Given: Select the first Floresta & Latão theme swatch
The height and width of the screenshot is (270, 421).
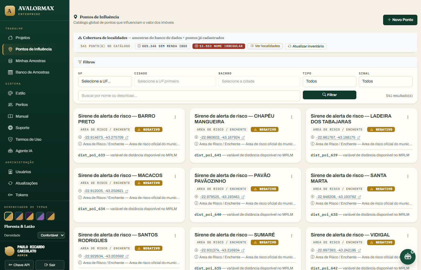Looking at the screenshot, I should pyautogui.click(x=8, y=216).
